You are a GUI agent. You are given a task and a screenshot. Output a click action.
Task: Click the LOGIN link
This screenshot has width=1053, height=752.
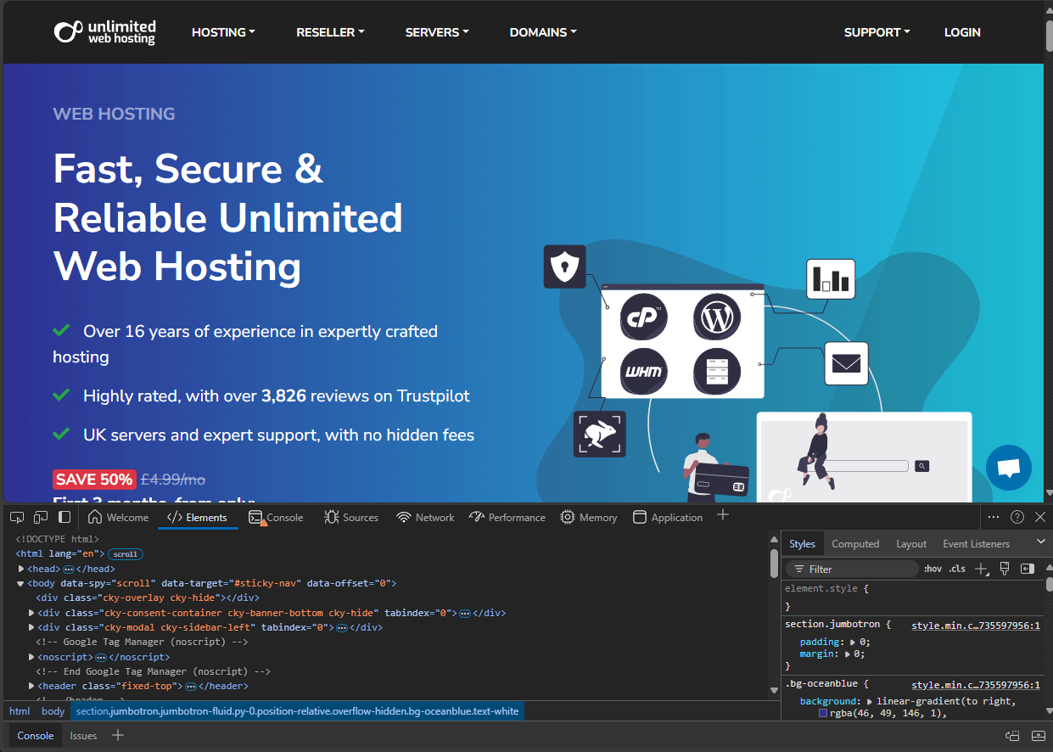click(x=962, y=32)
